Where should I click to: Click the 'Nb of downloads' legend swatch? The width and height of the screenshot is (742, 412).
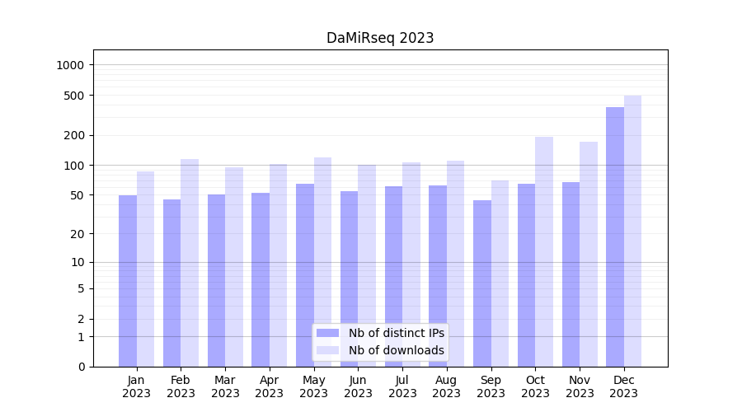(x=327, y=350)
